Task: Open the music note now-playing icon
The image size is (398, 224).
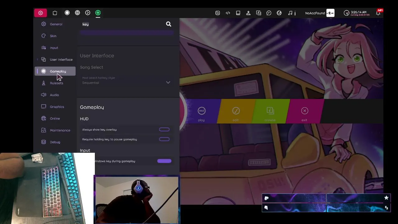Action: (x=290, y=13)
